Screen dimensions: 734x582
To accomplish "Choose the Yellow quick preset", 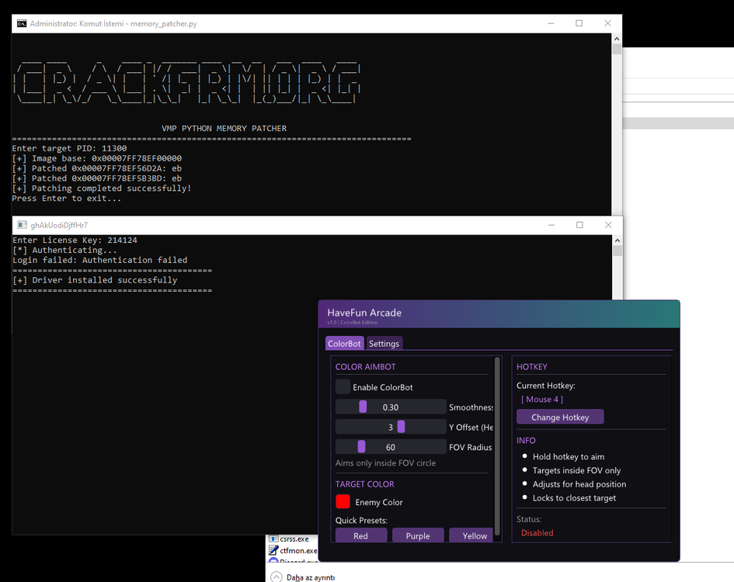I will click(475, 535).
